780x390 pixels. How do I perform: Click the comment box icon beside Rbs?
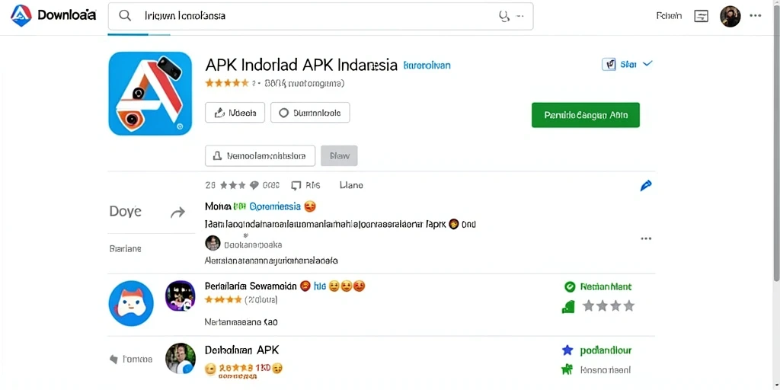[x=296, y=186]
